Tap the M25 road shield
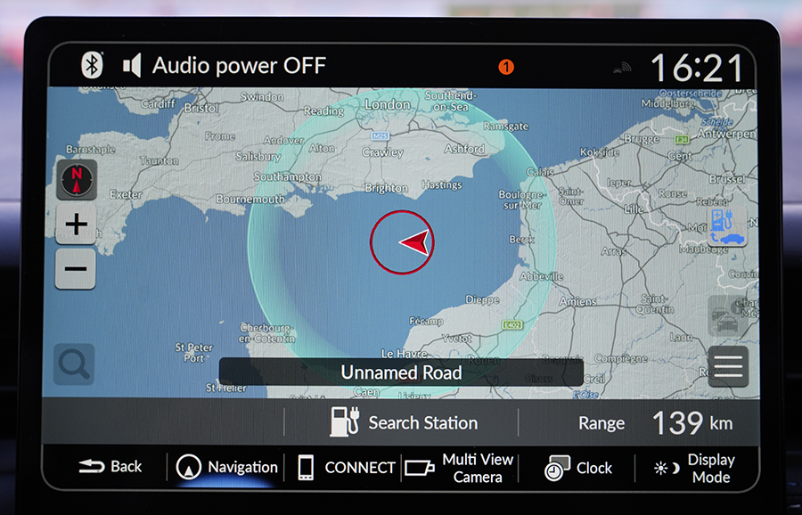 click(380, 136)
